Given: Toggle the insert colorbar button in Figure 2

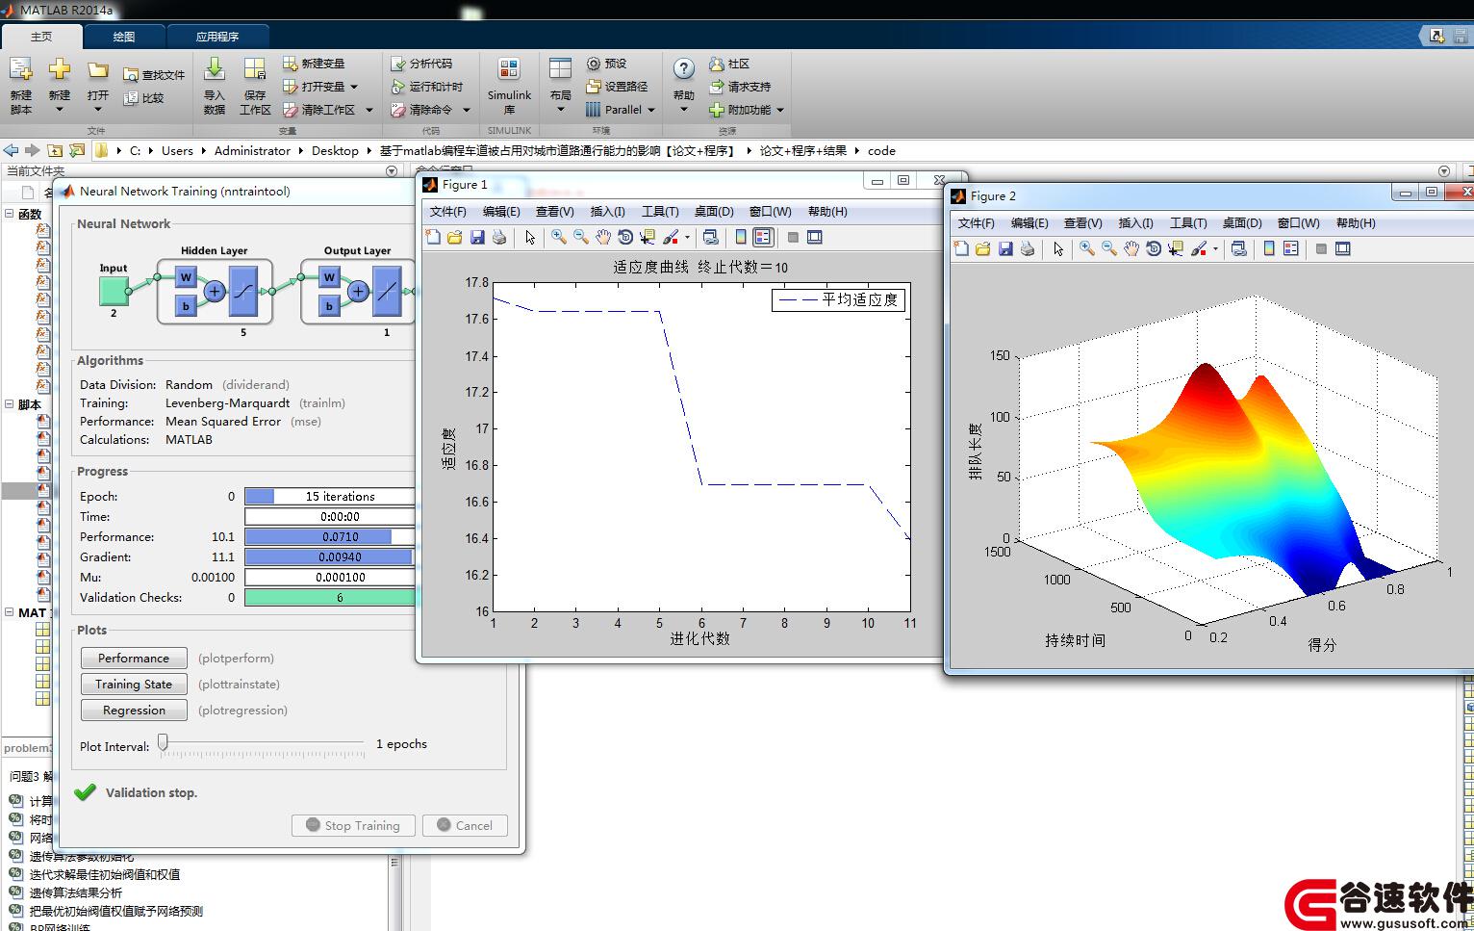Looking at the screenshot, I should (1269, 248).
